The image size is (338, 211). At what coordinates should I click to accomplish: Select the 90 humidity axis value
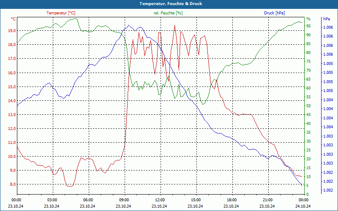click(x=308, y=35)
